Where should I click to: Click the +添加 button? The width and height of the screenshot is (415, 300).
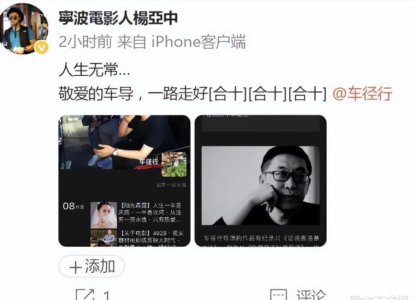91,266
